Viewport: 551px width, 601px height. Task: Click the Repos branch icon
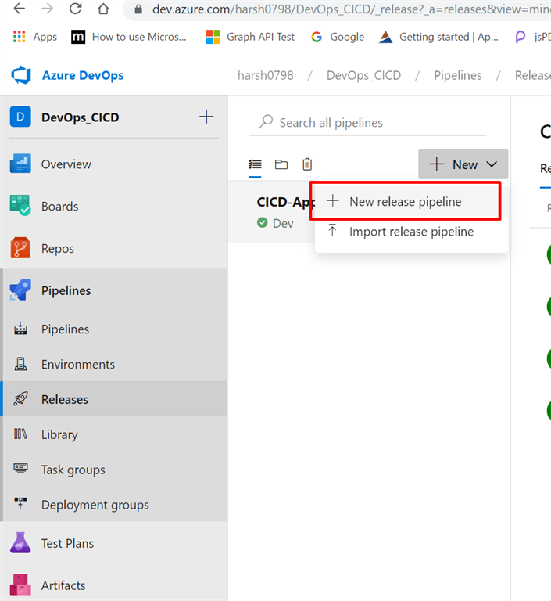20,248
